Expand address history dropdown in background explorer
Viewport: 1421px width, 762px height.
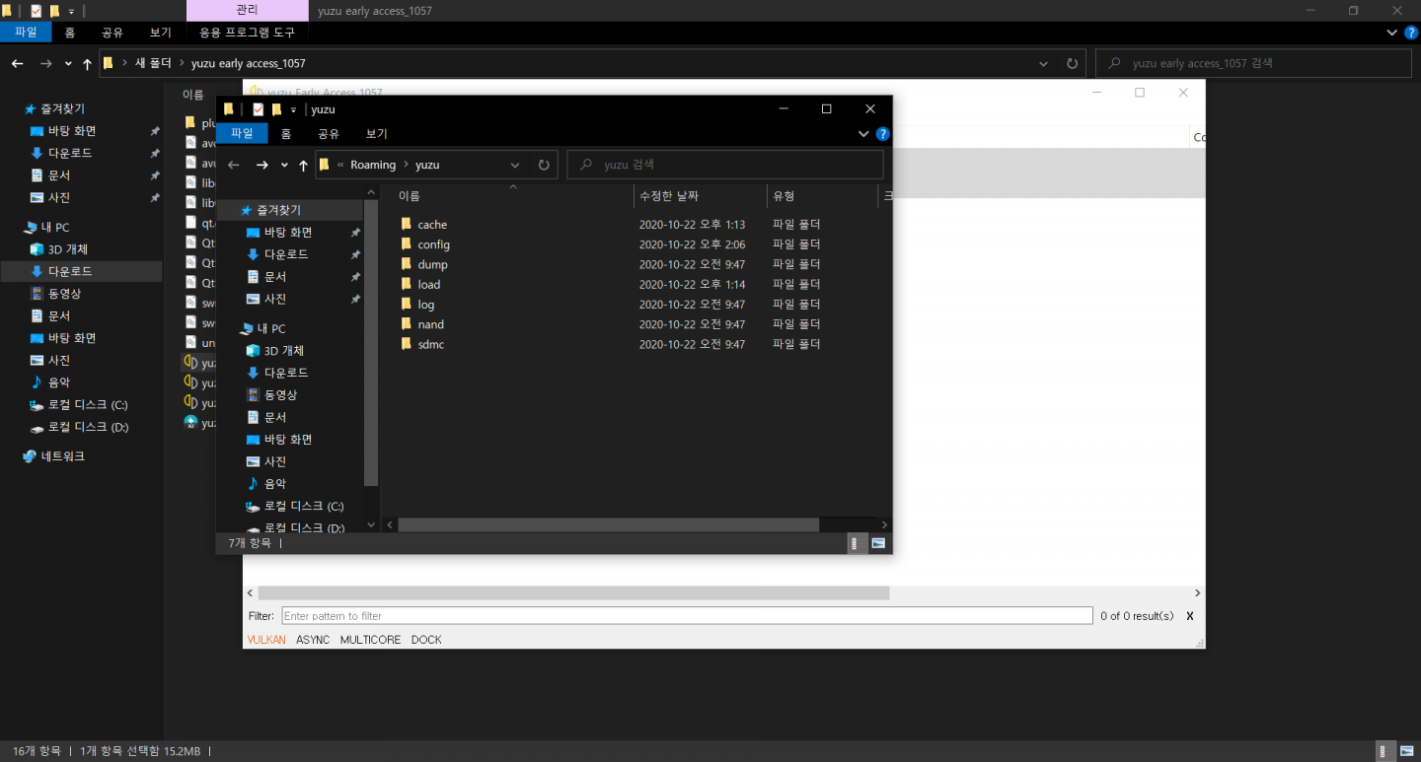(1044, 63)
